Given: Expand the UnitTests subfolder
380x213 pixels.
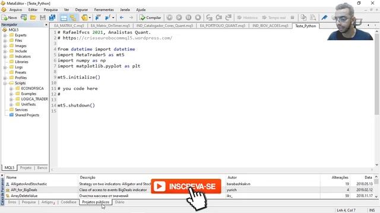Looking at the screenshot, I should 11,104.
